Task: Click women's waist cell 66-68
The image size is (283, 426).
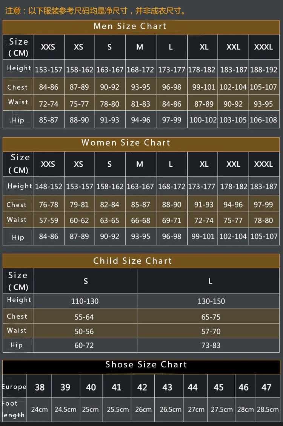Action: tap(141, 220)
